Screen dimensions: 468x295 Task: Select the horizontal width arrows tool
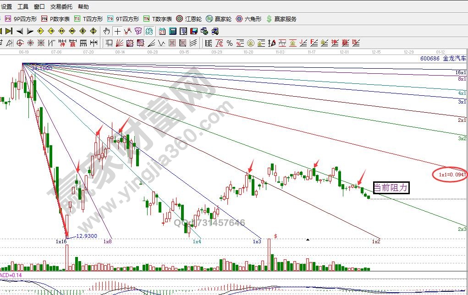click(x=94, y=43)
